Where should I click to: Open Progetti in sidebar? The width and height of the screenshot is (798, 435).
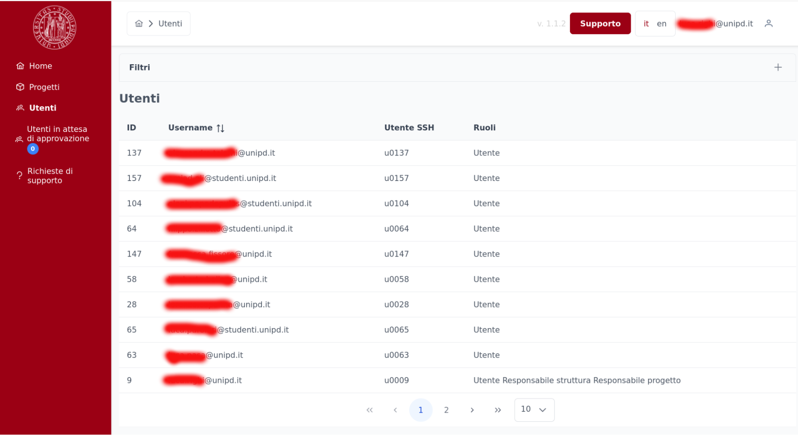click(x=44, y=87)
